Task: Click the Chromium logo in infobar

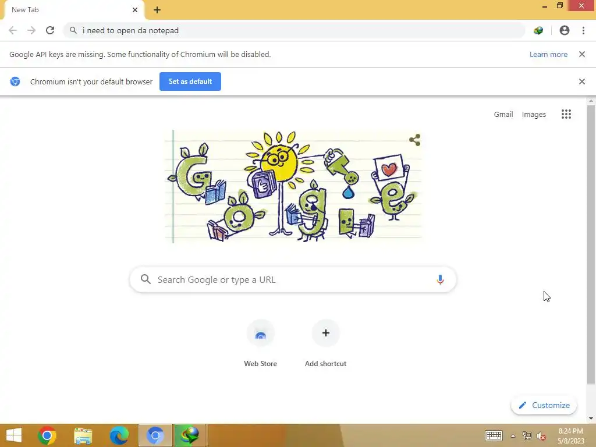Action: point(15,81)
